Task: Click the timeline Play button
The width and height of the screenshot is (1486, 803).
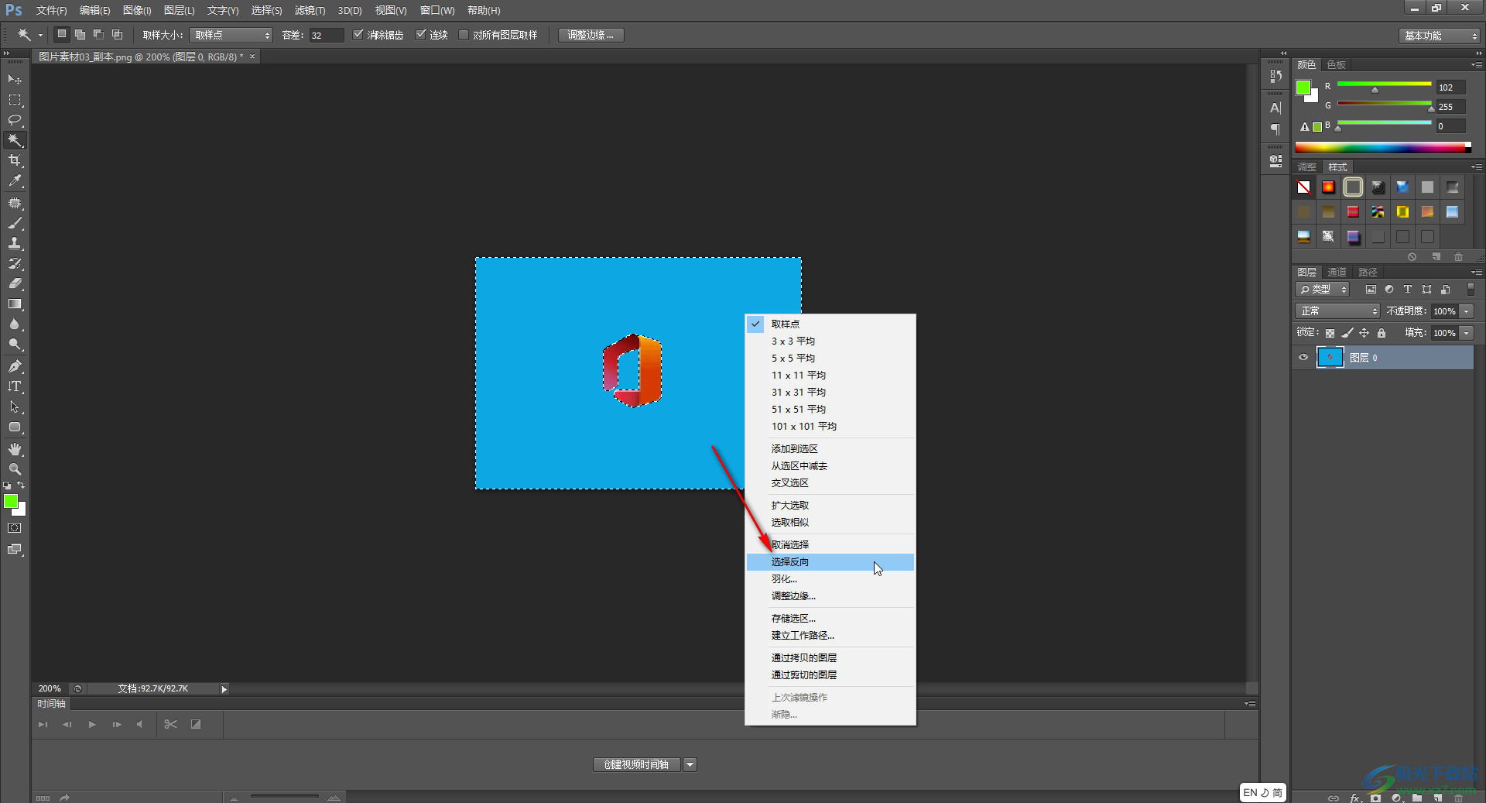Action: click(x=92, y=725)
